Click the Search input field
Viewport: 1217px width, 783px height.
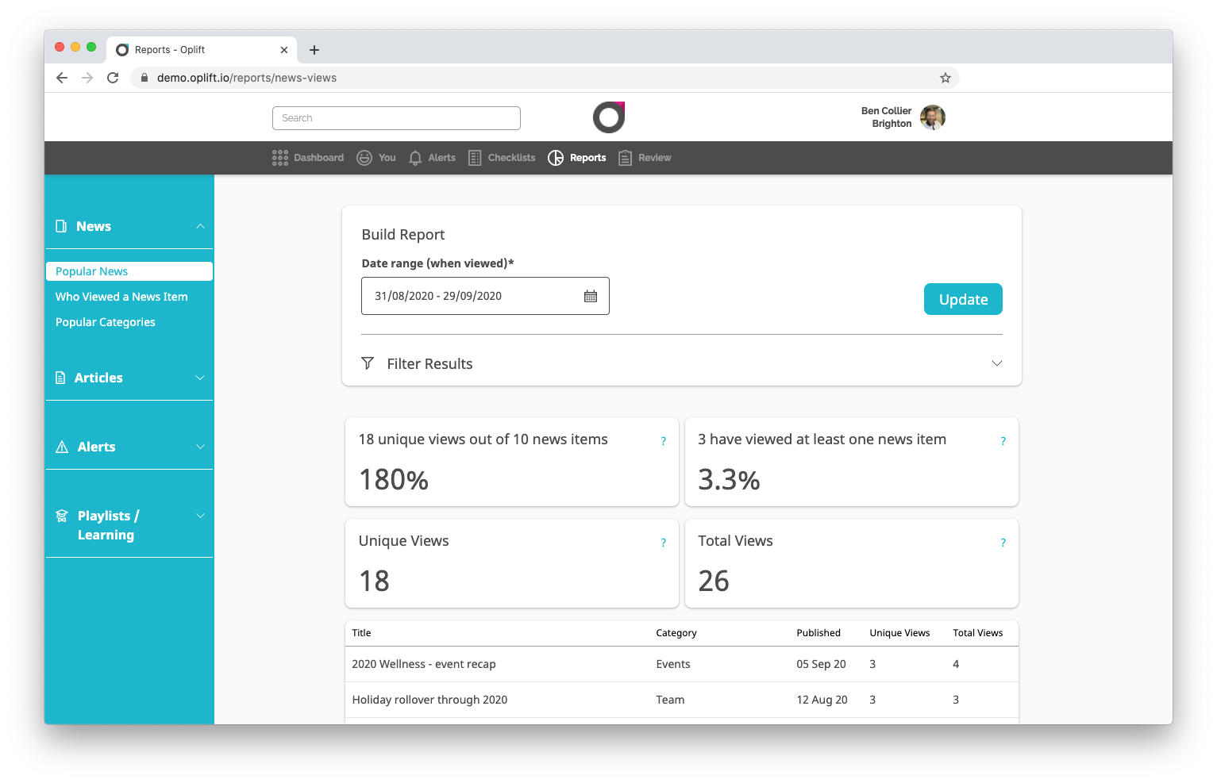click(396, 118)
